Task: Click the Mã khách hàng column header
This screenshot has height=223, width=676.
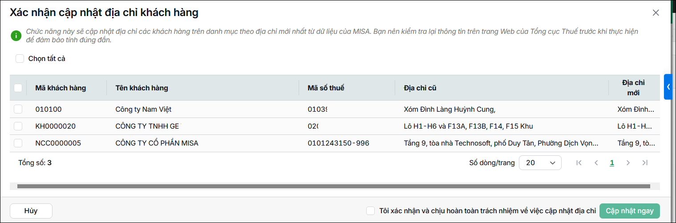Action: point(61,88)
